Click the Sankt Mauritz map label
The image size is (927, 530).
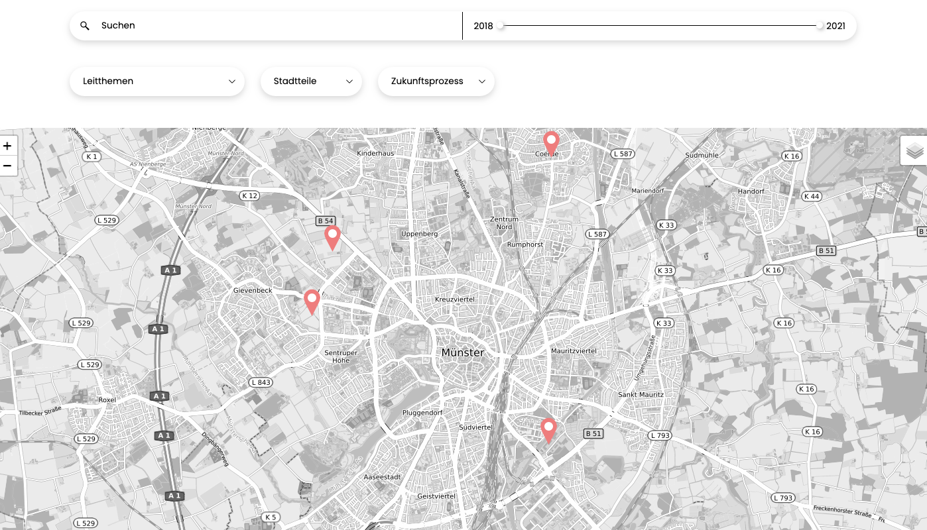pyautogui.click(x=641, y=394)
